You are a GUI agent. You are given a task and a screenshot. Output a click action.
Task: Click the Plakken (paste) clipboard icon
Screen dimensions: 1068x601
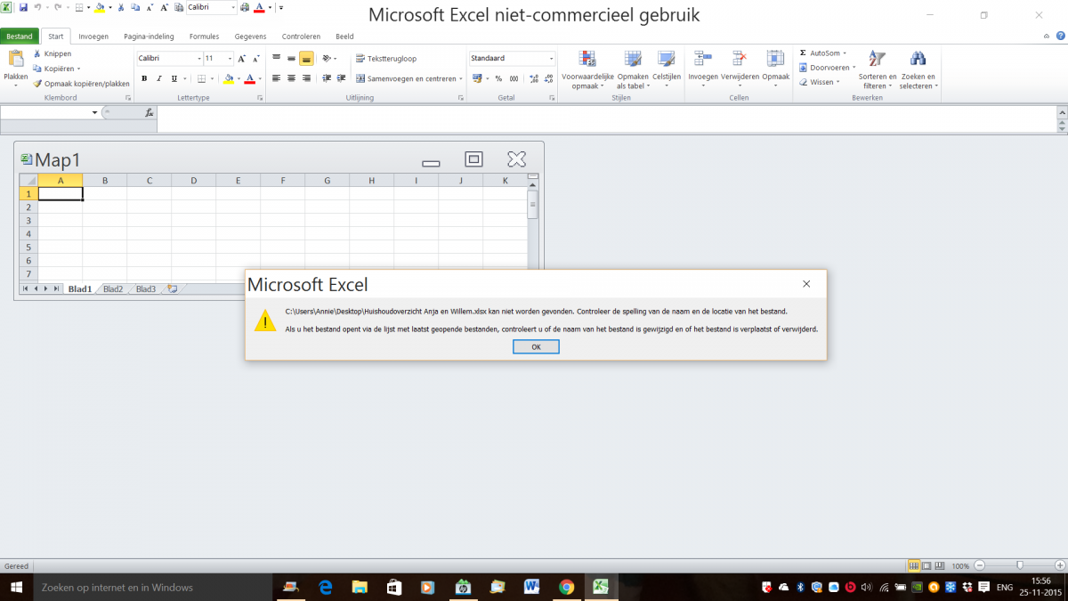(x=16, y=60)
